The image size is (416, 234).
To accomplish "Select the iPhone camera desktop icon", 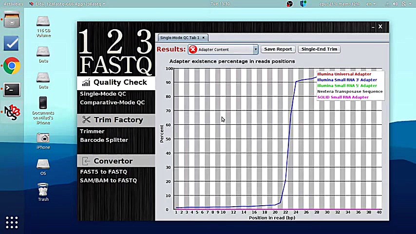I will [x=43, y=138].
